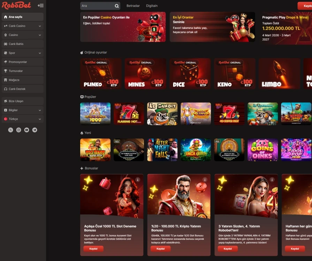312x261 pixels.
Task: Open Autoroulette Lounge game tile
Action: click(129, 150)
